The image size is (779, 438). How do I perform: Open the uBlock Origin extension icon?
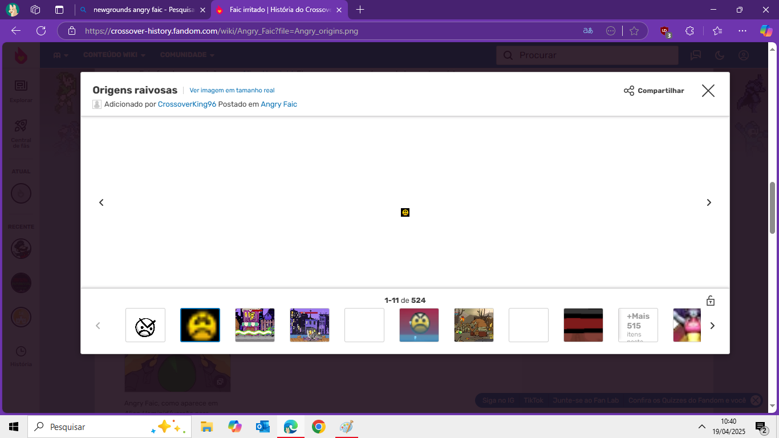(x=665, y=31)
